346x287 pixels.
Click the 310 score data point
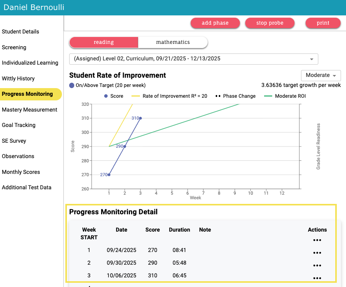[x=140, y=118]
